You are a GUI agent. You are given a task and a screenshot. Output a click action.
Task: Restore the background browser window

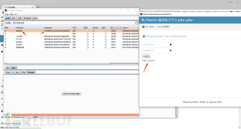click(x=230, y=2)
